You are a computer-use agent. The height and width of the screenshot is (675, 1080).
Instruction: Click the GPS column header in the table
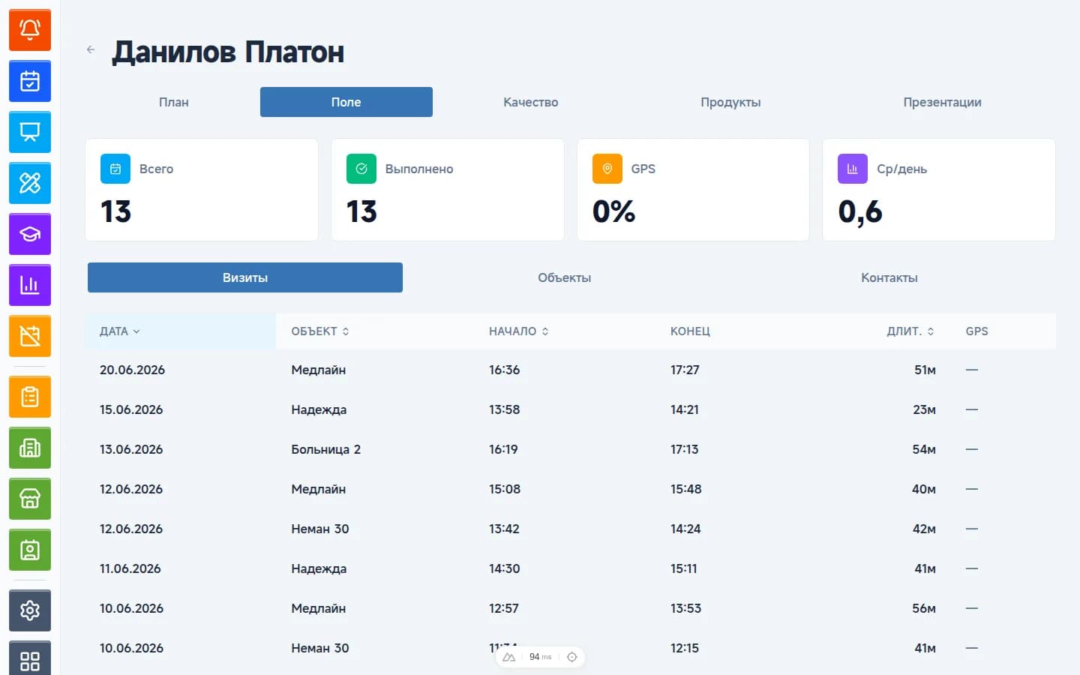[x=976, y=331]
